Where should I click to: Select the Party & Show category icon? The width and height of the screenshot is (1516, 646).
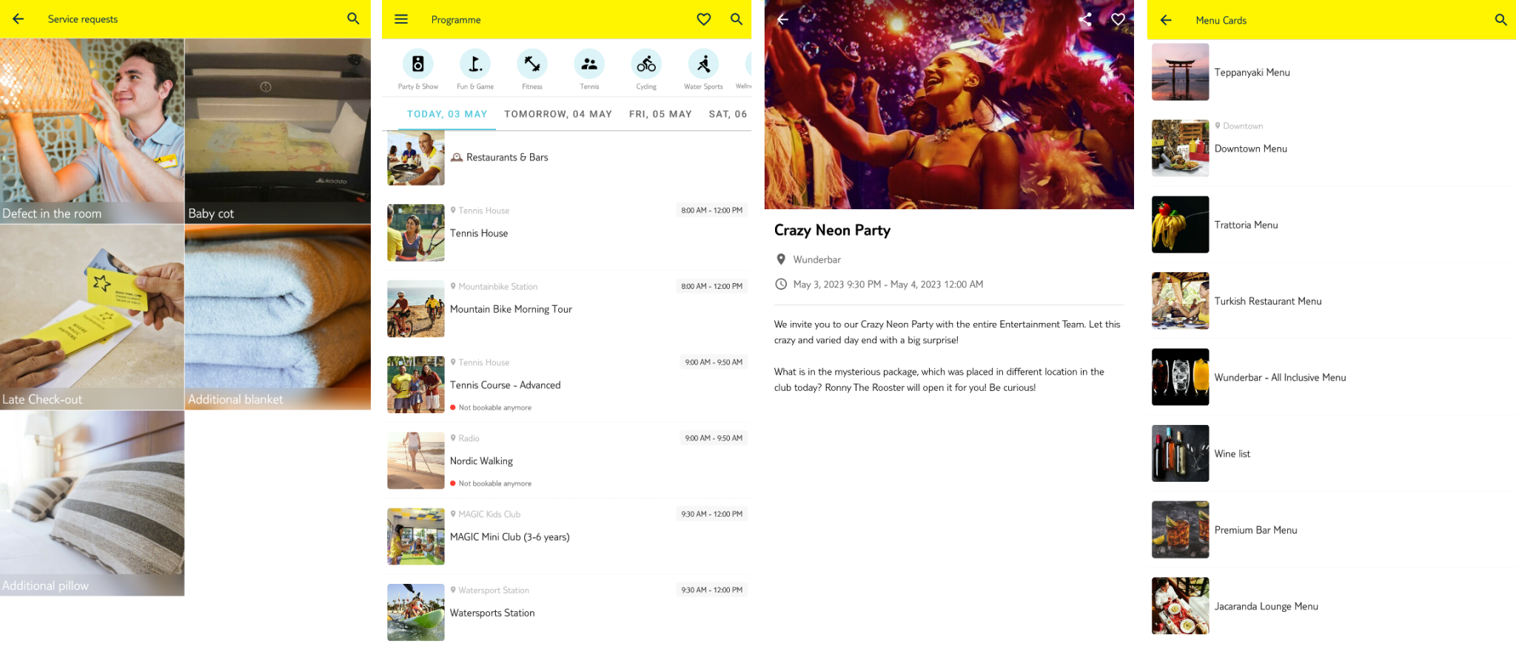[x=417, y=65]
